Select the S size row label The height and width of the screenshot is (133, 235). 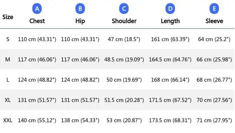[8, 39]
